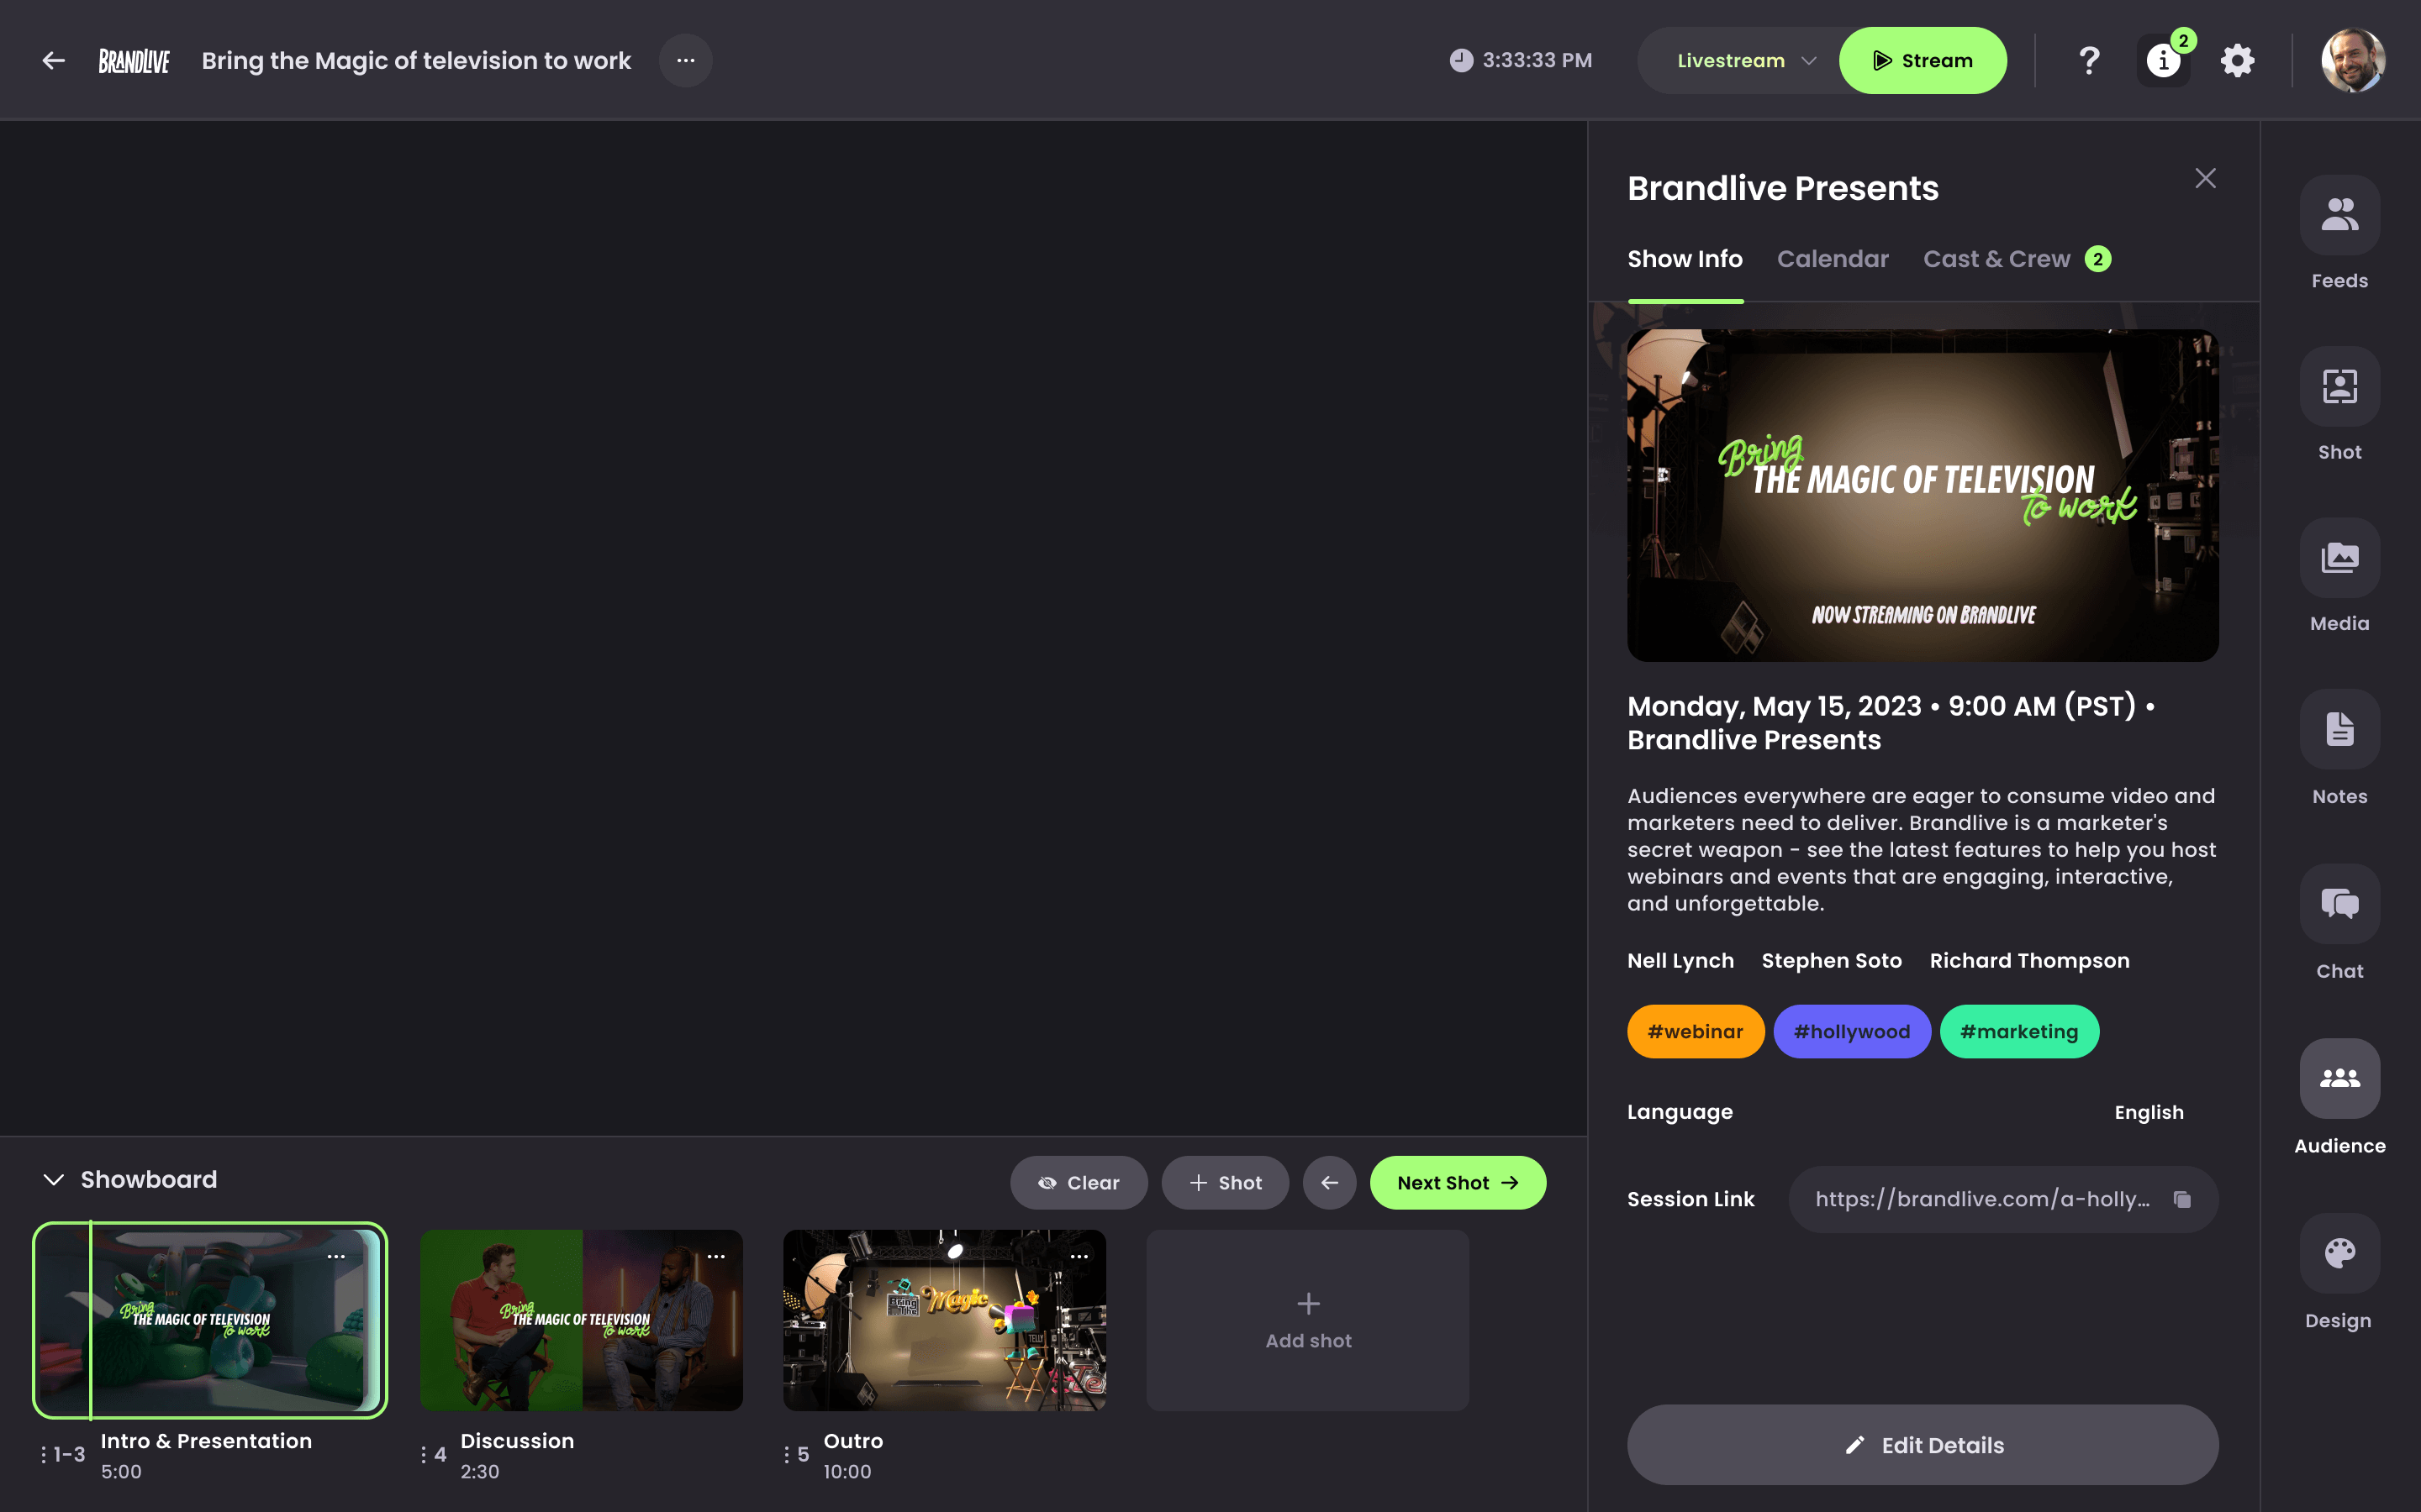Click drag handle beside shot 5
This screenshot has height=1512, width=2421.
pyautogui.click(x=786, y=1455)
